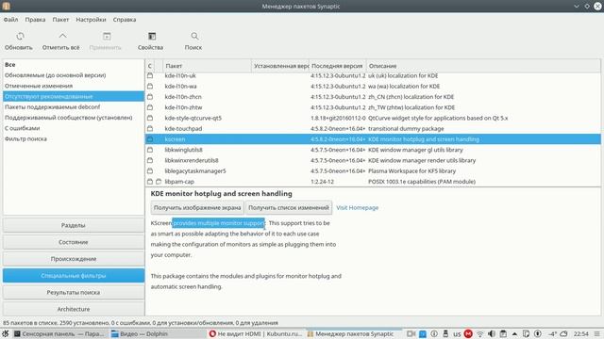The width and height of the screenshot is (604, 339).
Task: Open the -4° weather widget
Action: click(x=558, y=333)
